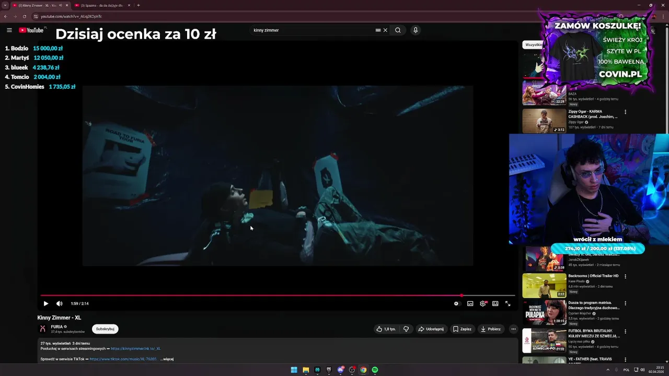Open Chrome from the taskbar
Image resolution: width=669 pixels, height=376 pixels.
click(x=363, y=370)
